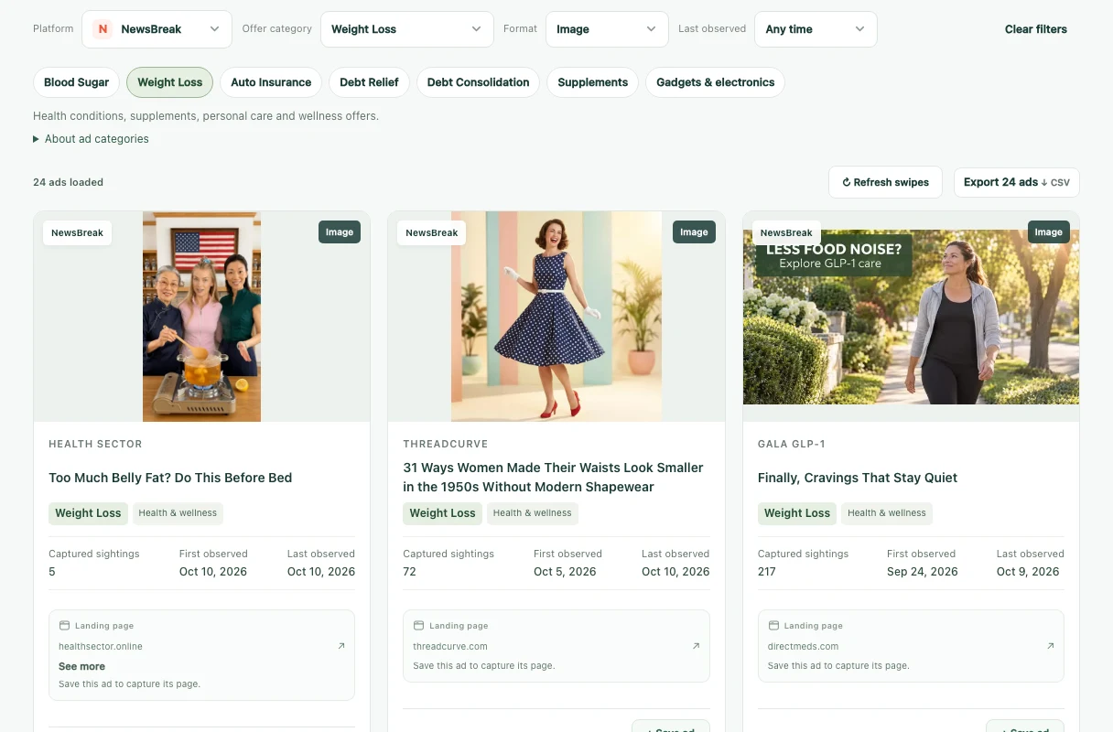Open external link icon for directmeds.com

click(x=1050, y=646)
